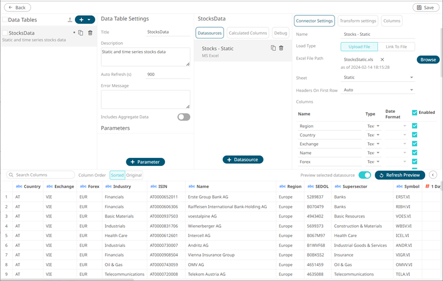Click the Title input field

click(x=168, y=32)
